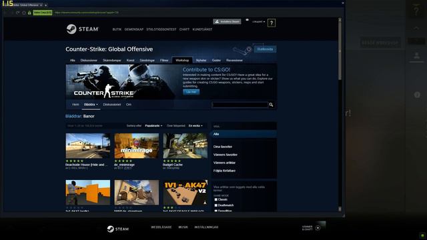Viewport: 427px width, 240px height.
Task: Click the Steam logo in page header
Action: (x=83, y=29)
